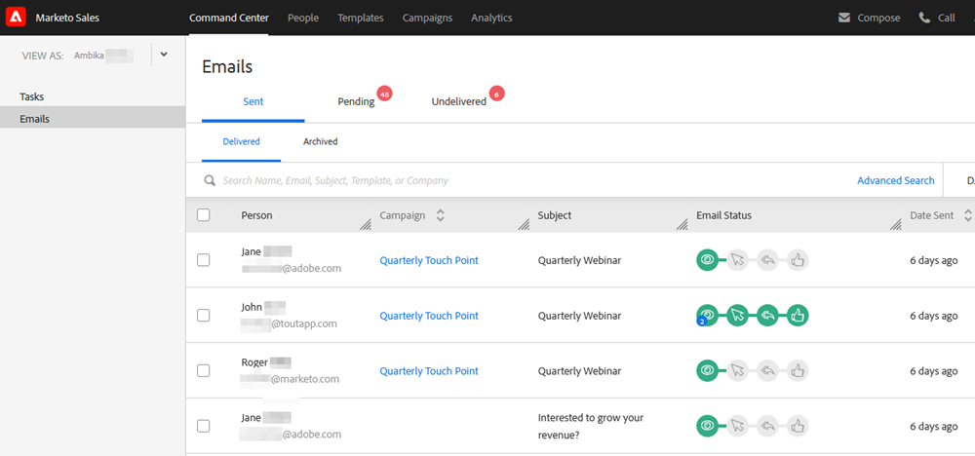The image size is (975, 456).
Task: Expand the View As user dropdown
Action: [x=164, y=55]
